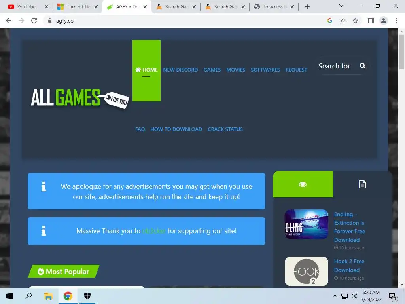This screenshot has width=405, height=304.
Task: Click the Chrome taskbar icon
Action: click(68, 296)
